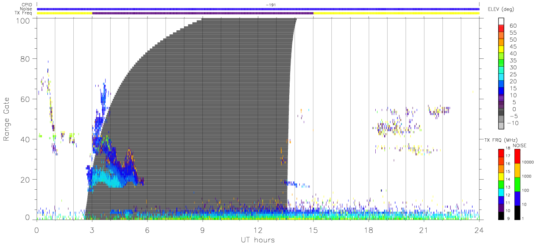Pick the red top TX FRQ legend segment
539x249 pixels.
[501, 153]
